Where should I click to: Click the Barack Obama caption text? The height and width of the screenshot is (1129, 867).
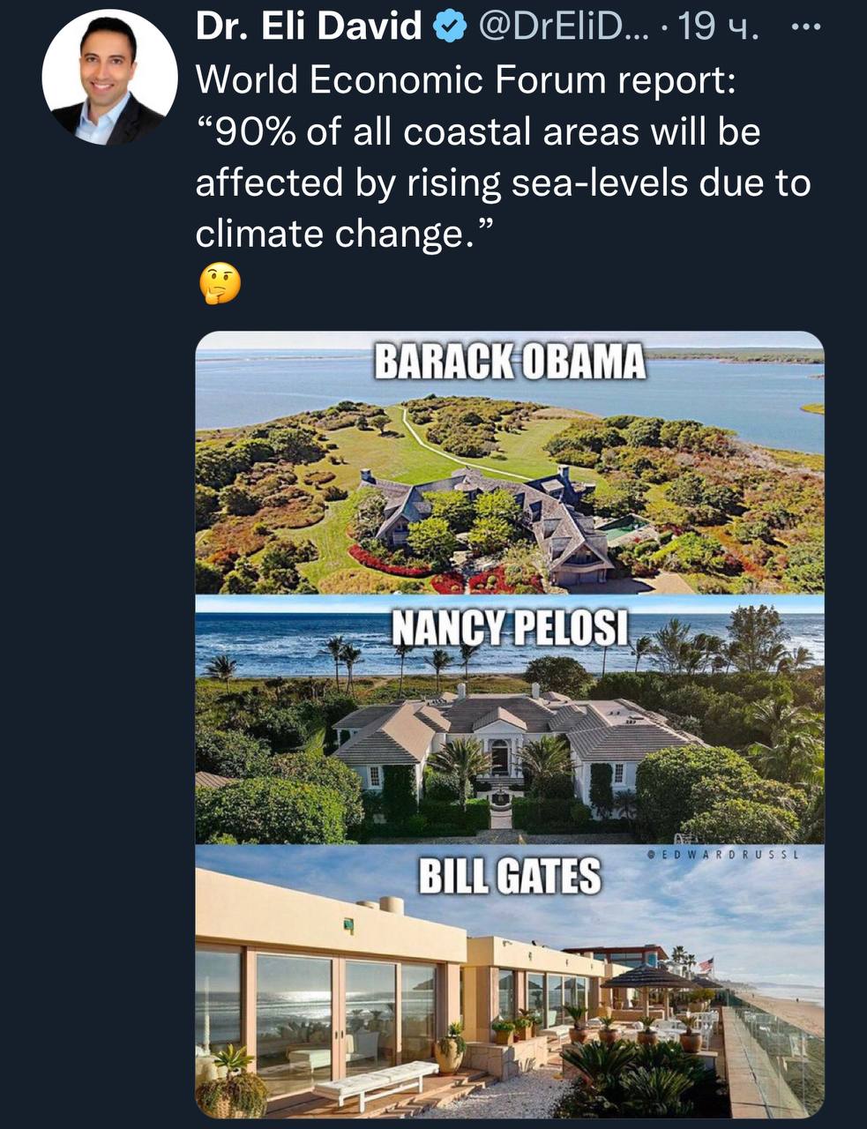(x=510, y=363)
